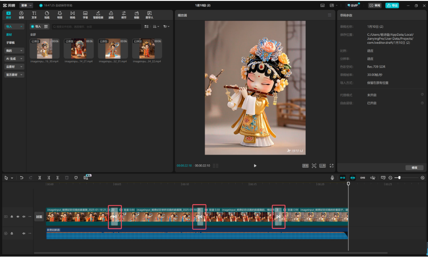Expand the AI 生成 sidebar section
This screenshot has width=428, height=257.
point(14,59)
